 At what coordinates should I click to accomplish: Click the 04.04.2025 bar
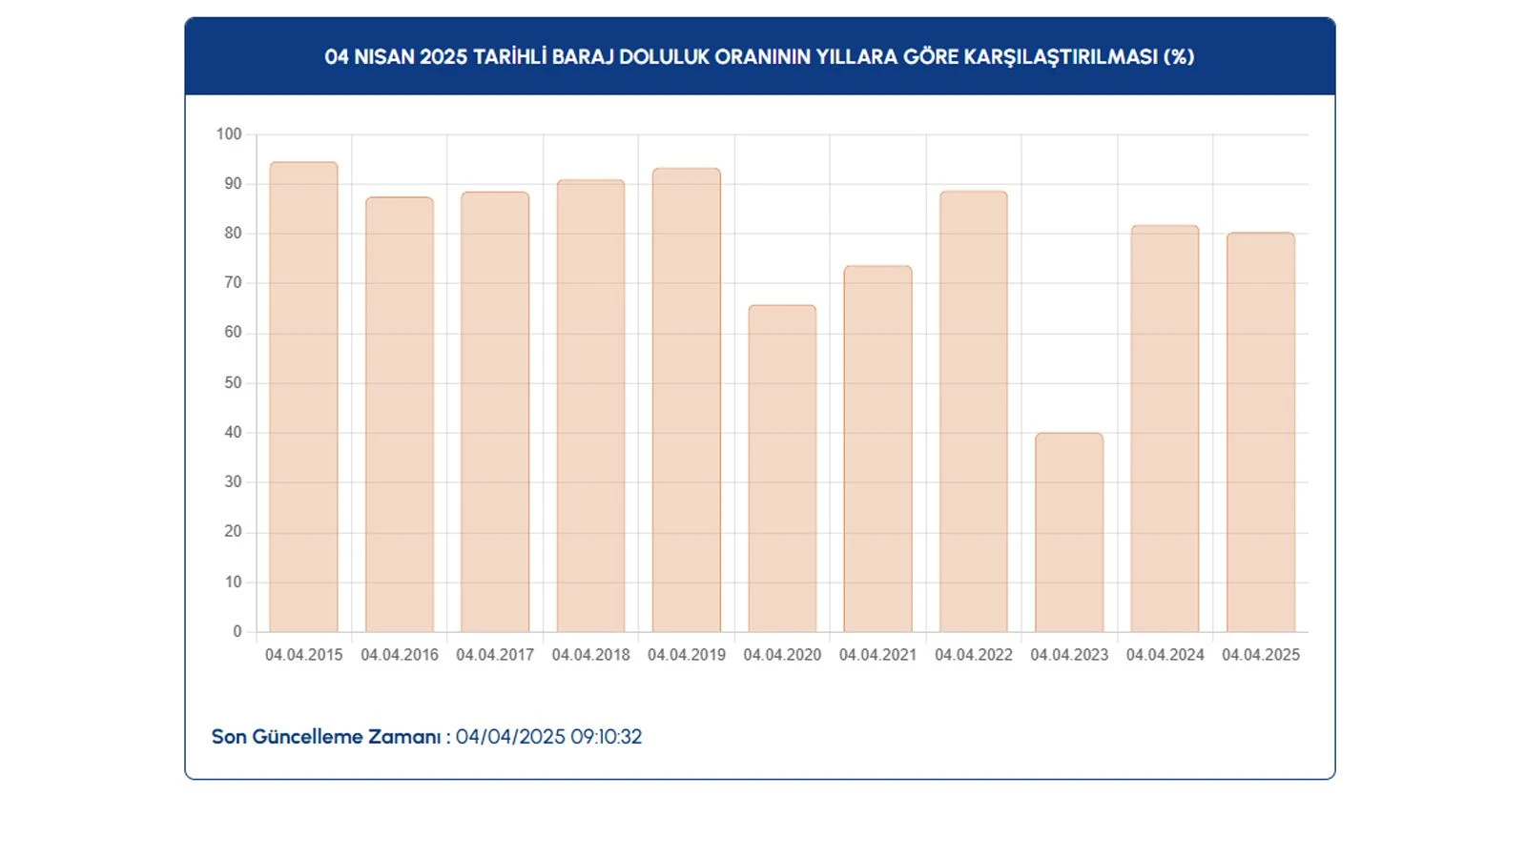click(x=1260, y=432)
